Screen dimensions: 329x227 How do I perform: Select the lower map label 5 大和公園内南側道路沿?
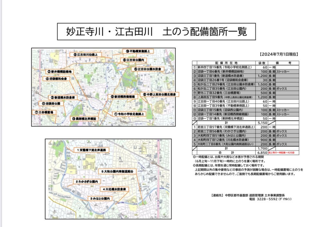117,172
